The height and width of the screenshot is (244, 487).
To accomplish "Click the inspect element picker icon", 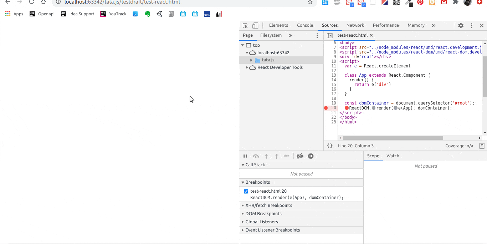I will [x=245, y=26].
